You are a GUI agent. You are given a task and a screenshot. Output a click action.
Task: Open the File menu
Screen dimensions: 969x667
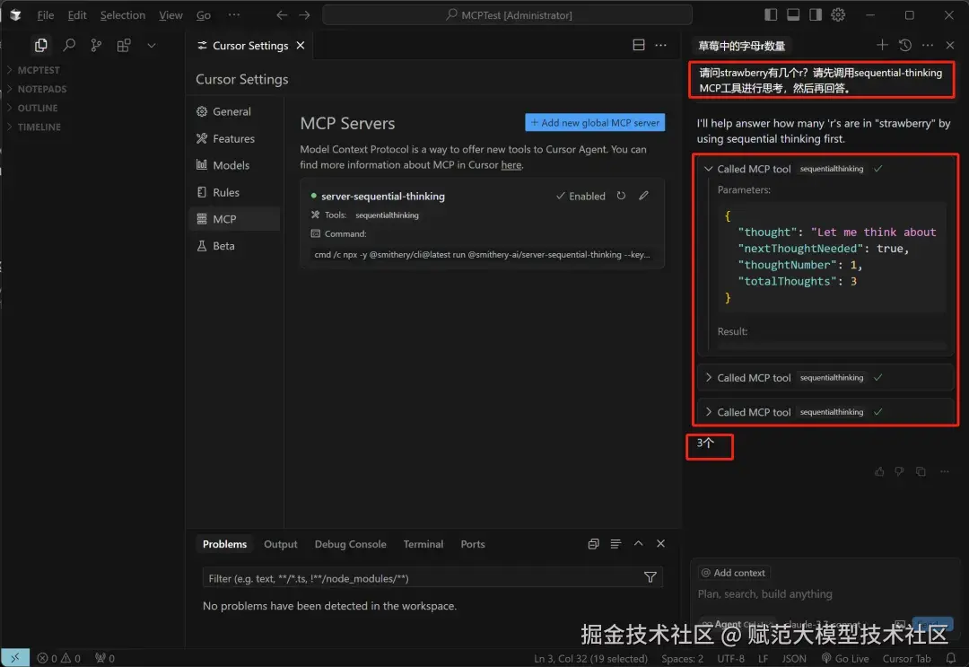coord(45,15)
